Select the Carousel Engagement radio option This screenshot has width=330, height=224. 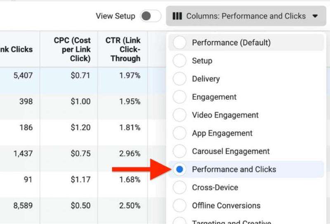180,151
